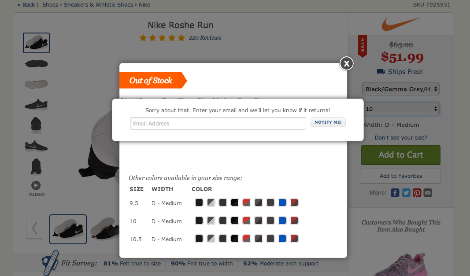Select the fifth sidebar thumbnail, above left-facing shoe
The height and width of the screenshot is (276, 470).
[x=36, y=125]
